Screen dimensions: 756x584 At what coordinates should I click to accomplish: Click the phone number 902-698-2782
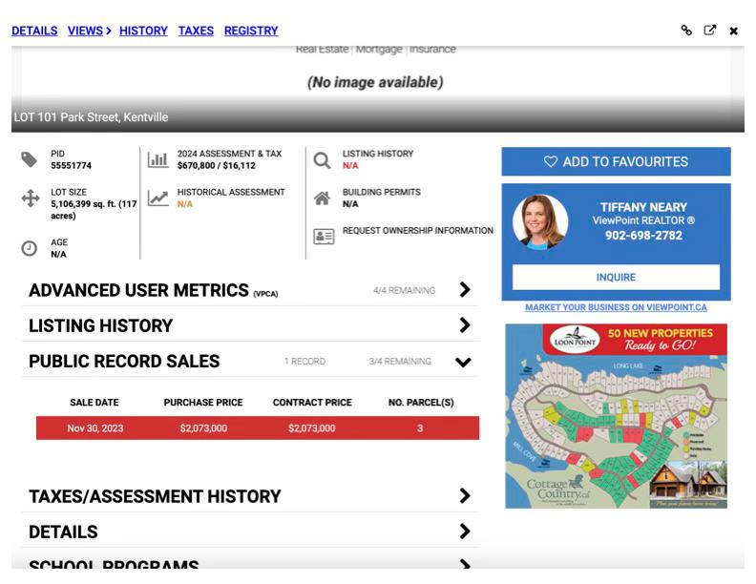pyautogui.click(x=643, y=236)
